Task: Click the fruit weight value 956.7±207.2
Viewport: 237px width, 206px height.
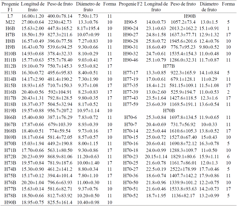Action: [x=60, y=110]
